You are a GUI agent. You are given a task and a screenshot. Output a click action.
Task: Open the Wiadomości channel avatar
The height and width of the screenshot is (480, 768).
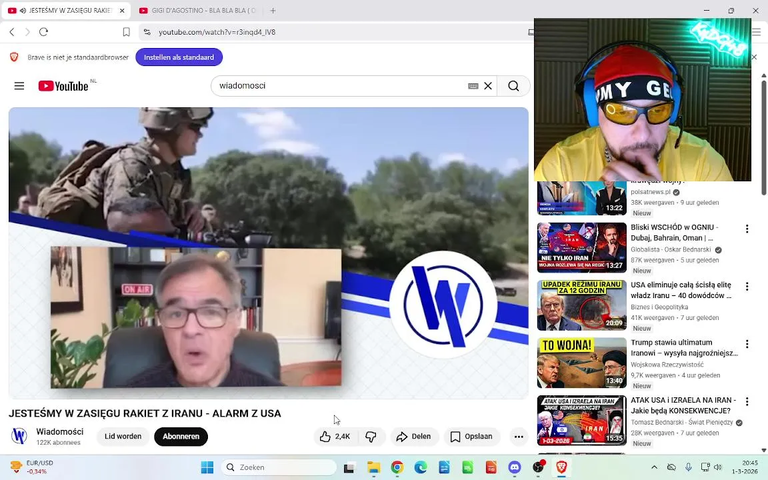pyautogui.click(x=19, y=436)
